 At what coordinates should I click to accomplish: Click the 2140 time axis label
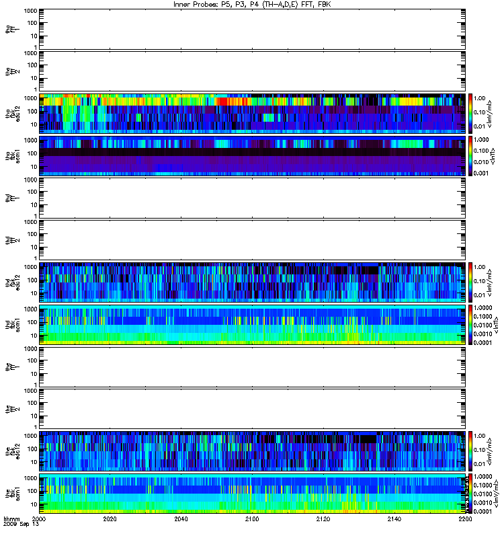pos(394,518)
